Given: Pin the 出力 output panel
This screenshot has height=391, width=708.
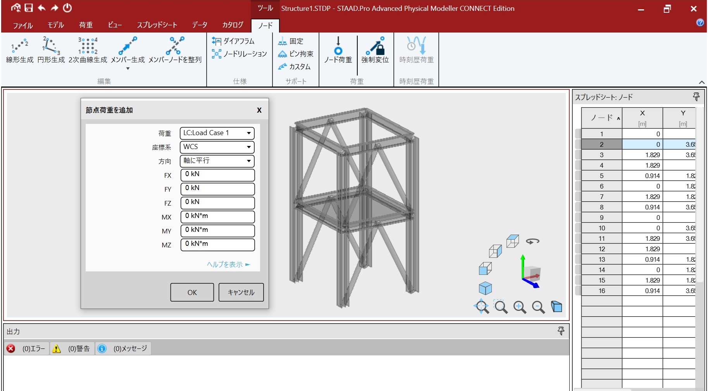Looking at the screenshot, I should [561, 331].
